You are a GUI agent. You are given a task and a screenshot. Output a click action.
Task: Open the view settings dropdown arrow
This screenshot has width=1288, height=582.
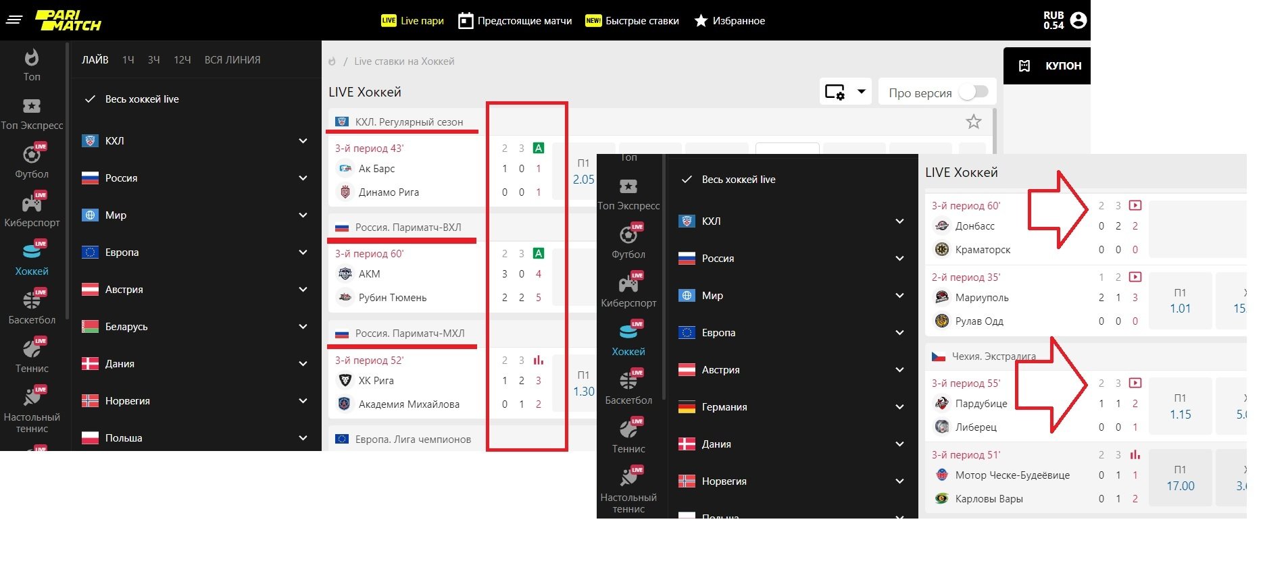coord(862,92)
